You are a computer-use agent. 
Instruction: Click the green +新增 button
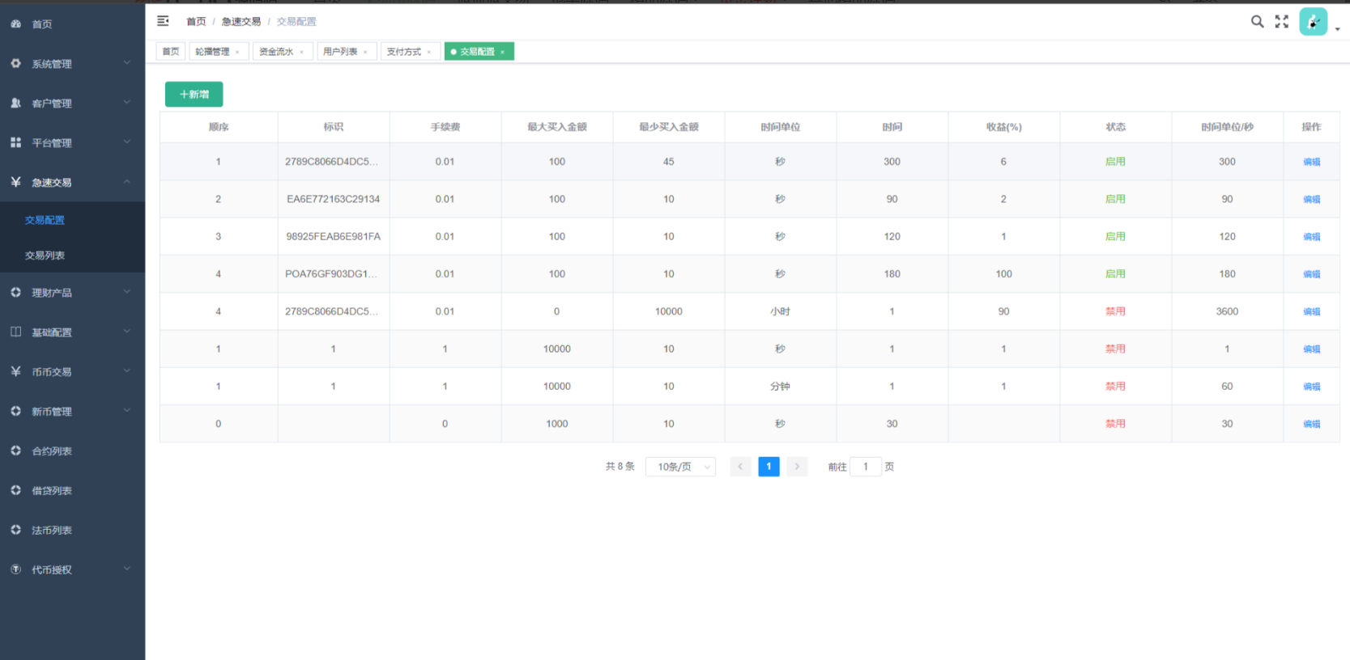[194, 95]
